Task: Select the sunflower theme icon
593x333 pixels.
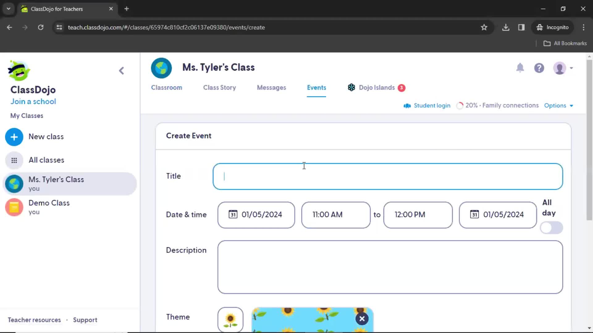Action: 230,320
